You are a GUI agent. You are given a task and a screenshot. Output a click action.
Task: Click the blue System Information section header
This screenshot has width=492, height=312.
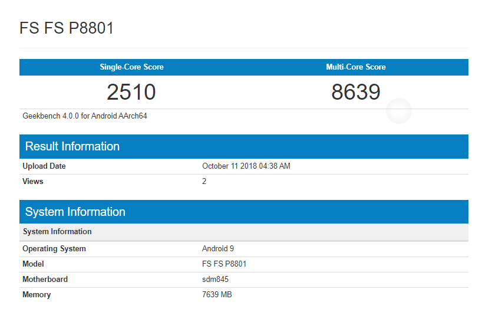tap(244, 212)
